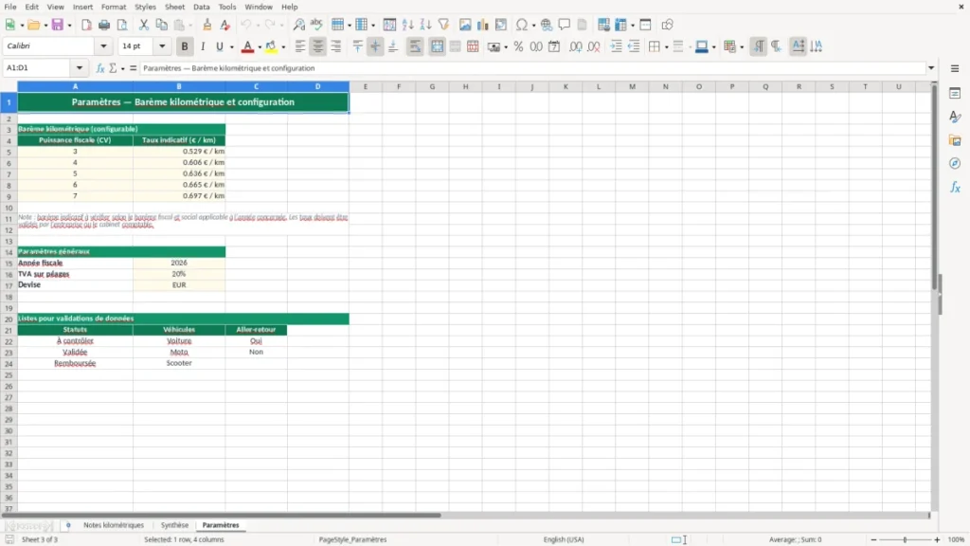
Task: Open sidebar Navigator compass icon
Action: pos(955,163)
